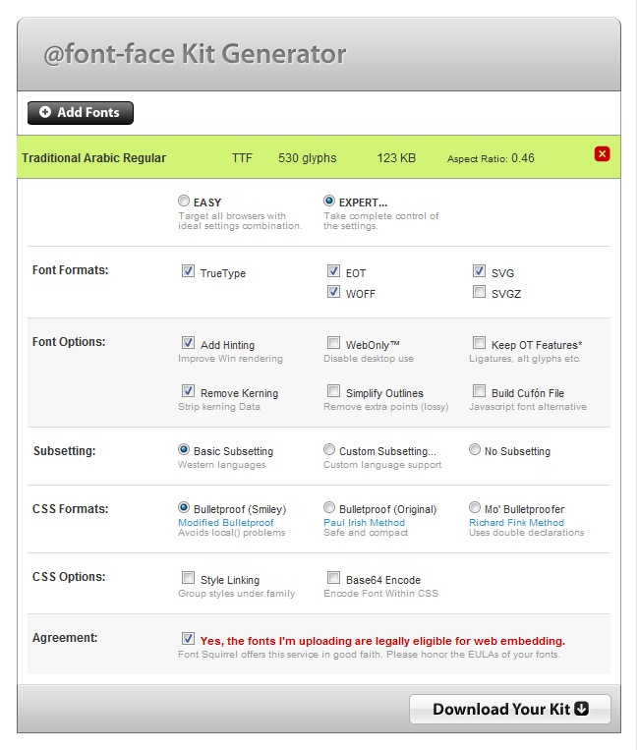
Task: Remove the Traditional Arabic Regular font
Action: [603, 154]
